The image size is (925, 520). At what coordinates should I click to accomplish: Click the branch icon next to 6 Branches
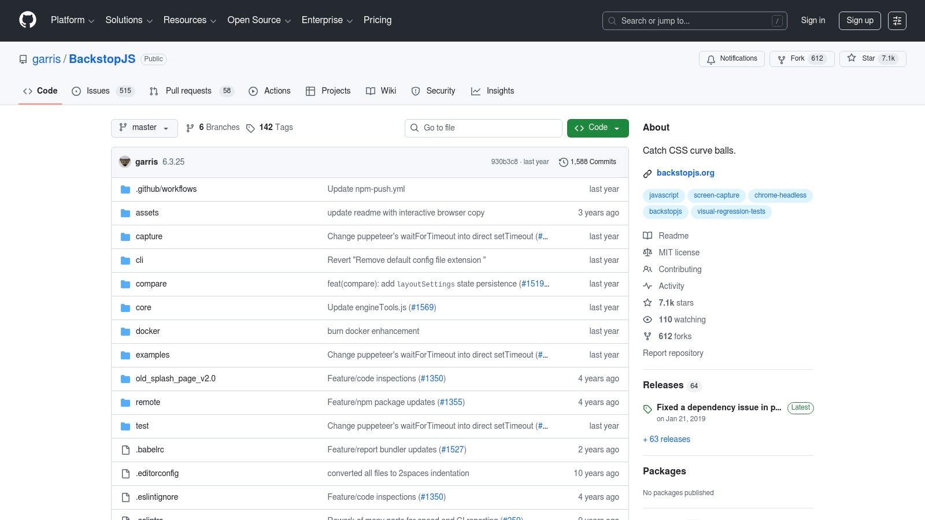pos(190,127)
